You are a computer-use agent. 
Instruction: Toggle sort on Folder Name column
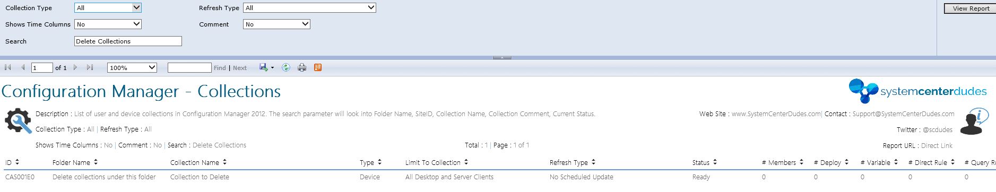[96, 162]
